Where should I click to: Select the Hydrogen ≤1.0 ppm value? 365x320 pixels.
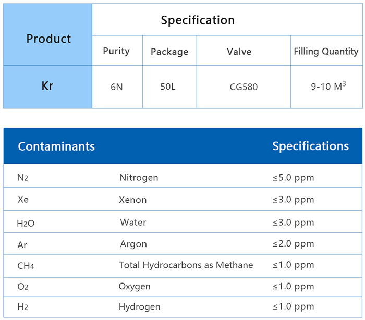(293, 306)
